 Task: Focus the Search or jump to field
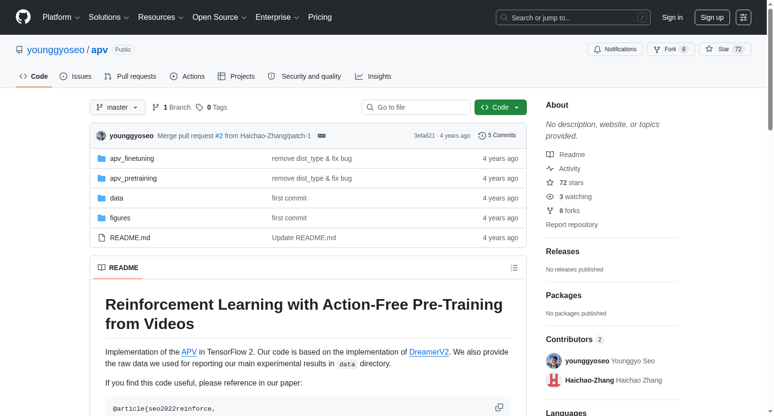(573, 17)
